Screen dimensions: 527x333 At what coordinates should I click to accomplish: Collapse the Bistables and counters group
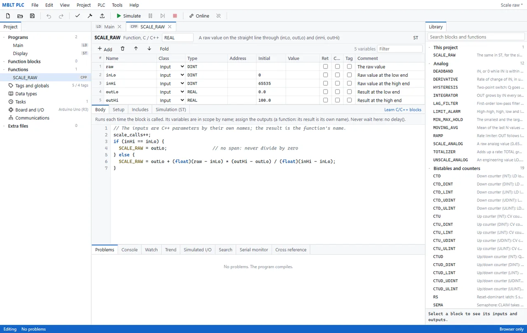429,168
